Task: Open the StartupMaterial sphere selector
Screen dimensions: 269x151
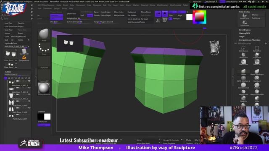Action: tap(44, 89)
